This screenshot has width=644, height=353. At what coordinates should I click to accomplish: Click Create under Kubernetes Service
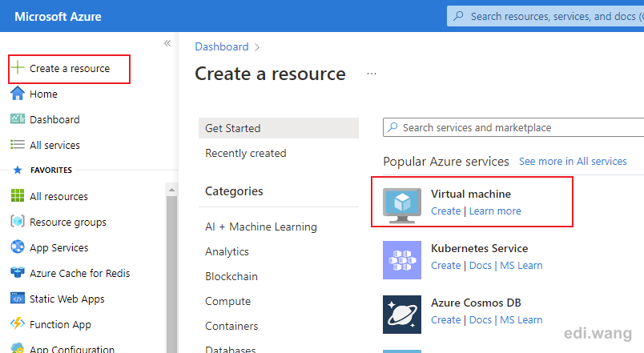tap(445, 266)
